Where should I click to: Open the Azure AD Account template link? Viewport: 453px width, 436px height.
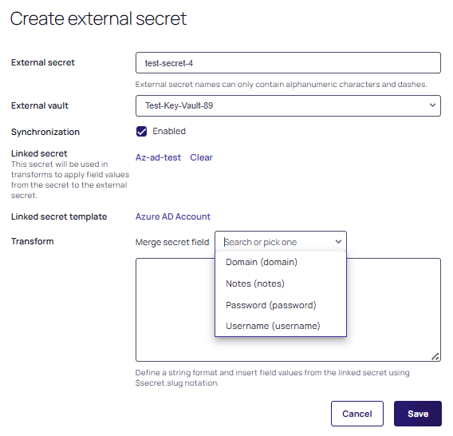point(173,216)
